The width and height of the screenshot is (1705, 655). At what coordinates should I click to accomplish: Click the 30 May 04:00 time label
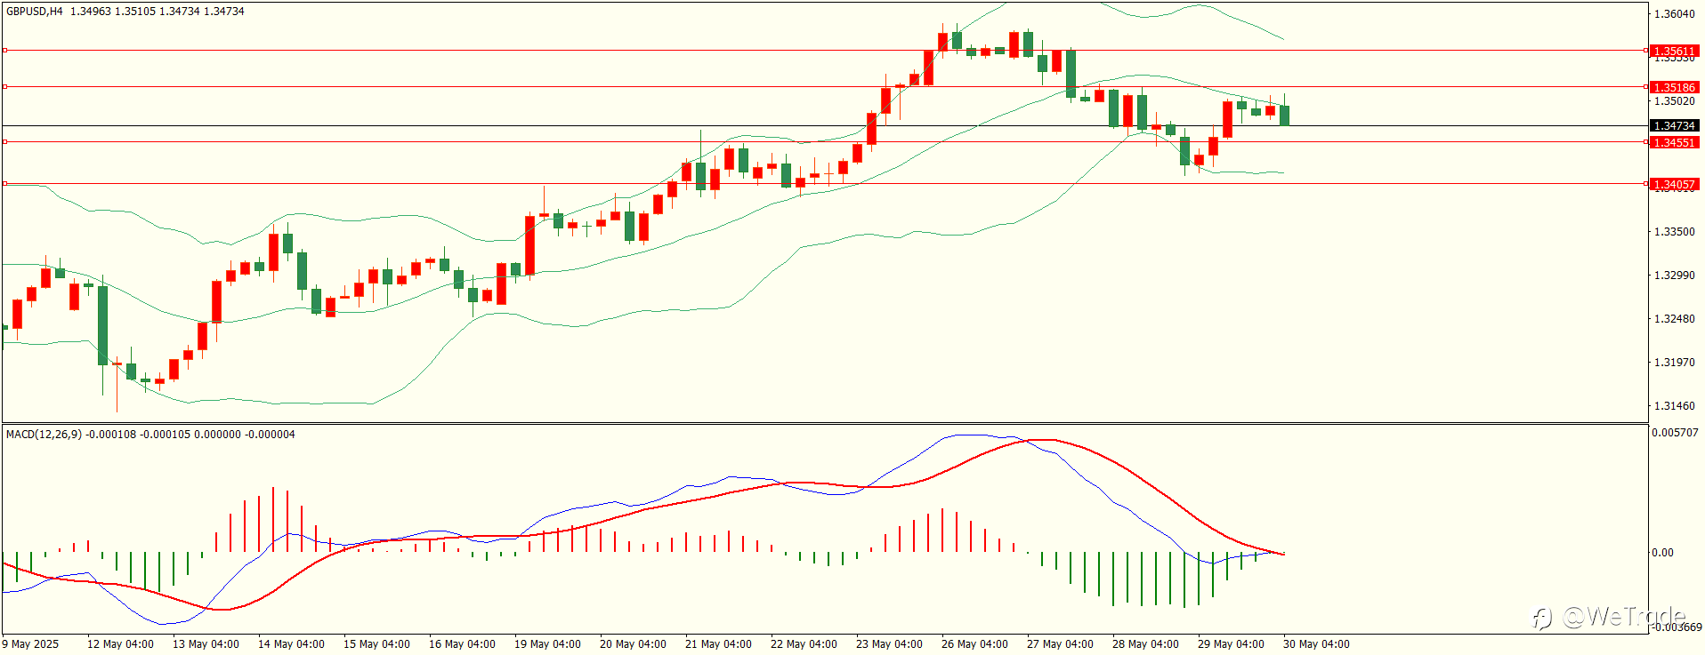1316,644
